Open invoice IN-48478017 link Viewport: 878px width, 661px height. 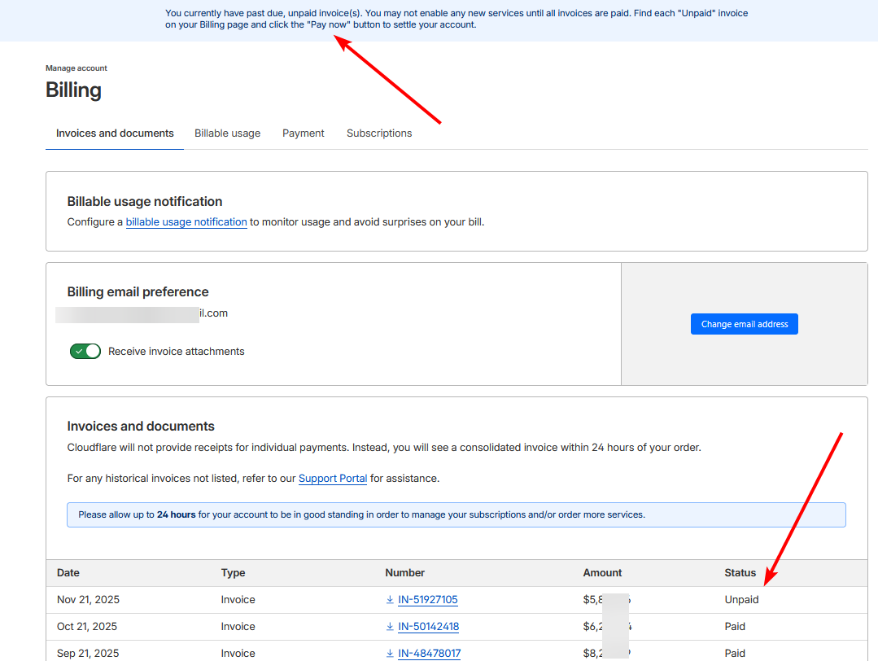pos(430,653)
